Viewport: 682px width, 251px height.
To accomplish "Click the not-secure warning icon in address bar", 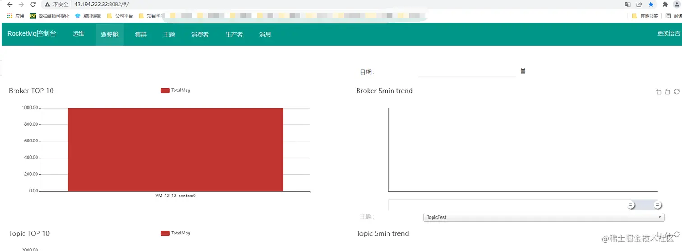I will [47, 5].
